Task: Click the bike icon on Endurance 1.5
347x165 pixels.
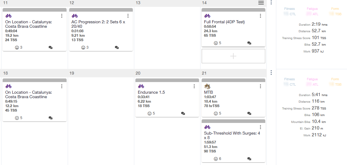Action: click(141, 86)
